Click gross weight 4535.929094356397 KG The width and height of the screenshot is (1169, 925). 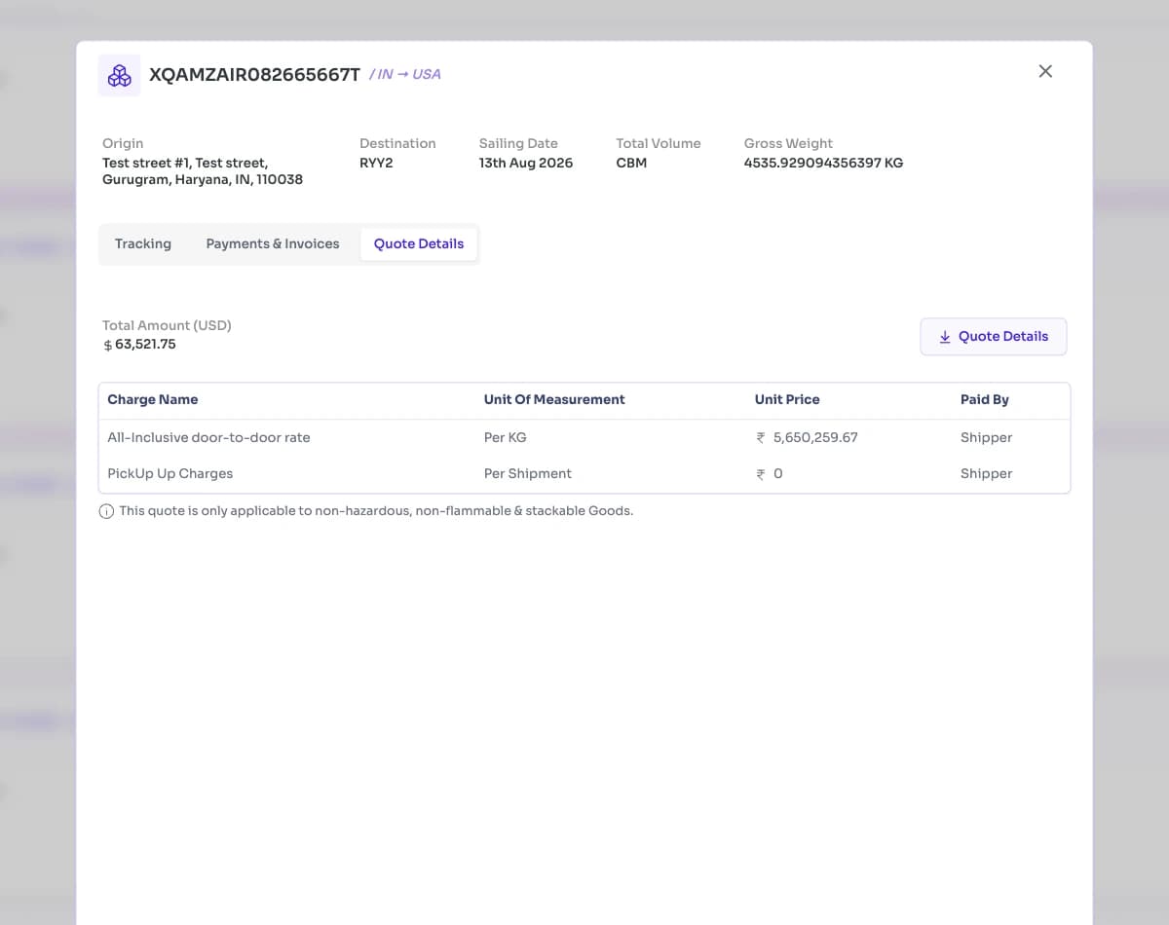823,164
